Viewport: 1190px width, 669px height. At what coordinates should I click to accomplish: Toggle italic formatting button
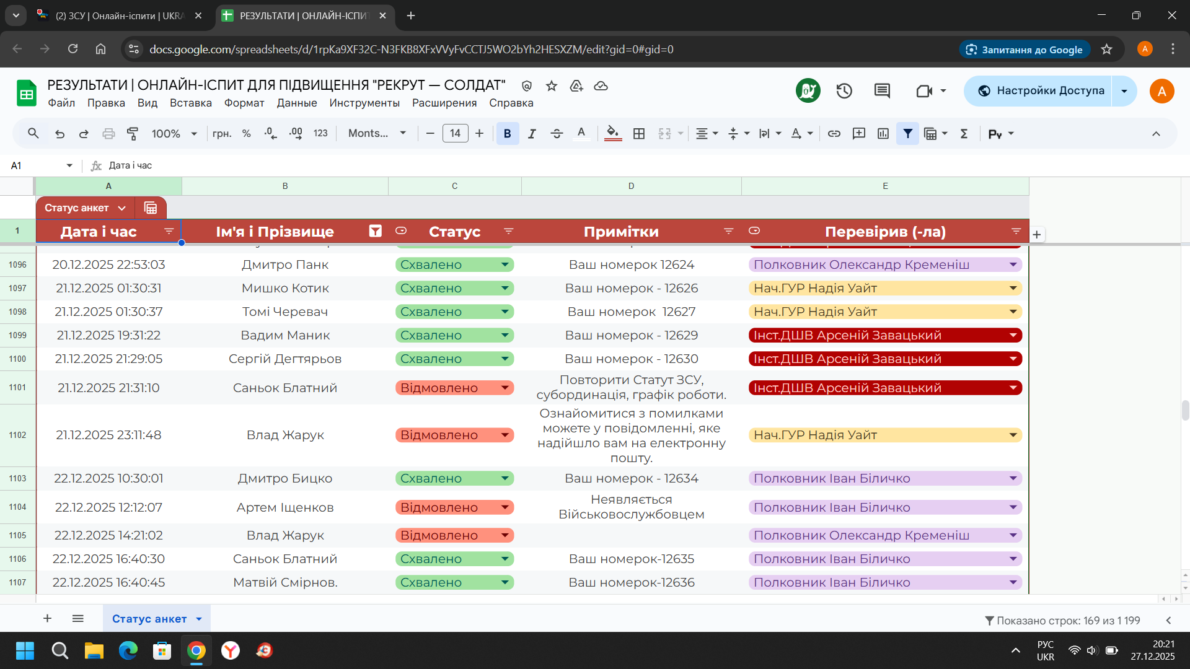(x=532, y=133)
